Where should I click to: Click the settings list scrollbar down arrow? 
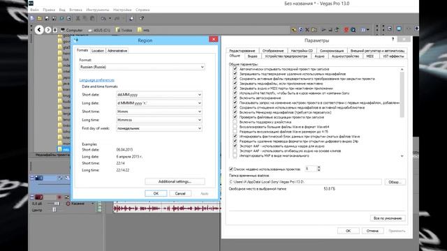(x=402, y=156)
